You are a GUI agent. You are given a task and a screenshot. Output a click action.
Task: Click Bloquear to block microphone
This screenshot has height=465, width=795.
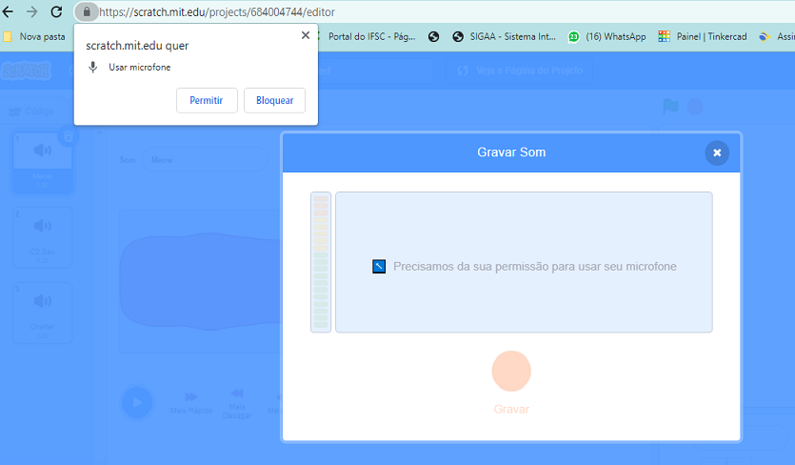coord(274,100)
